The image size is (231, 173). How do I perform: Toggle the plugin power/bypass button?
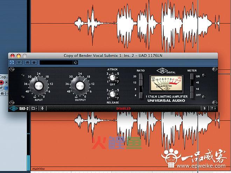[x=12, y=63]
